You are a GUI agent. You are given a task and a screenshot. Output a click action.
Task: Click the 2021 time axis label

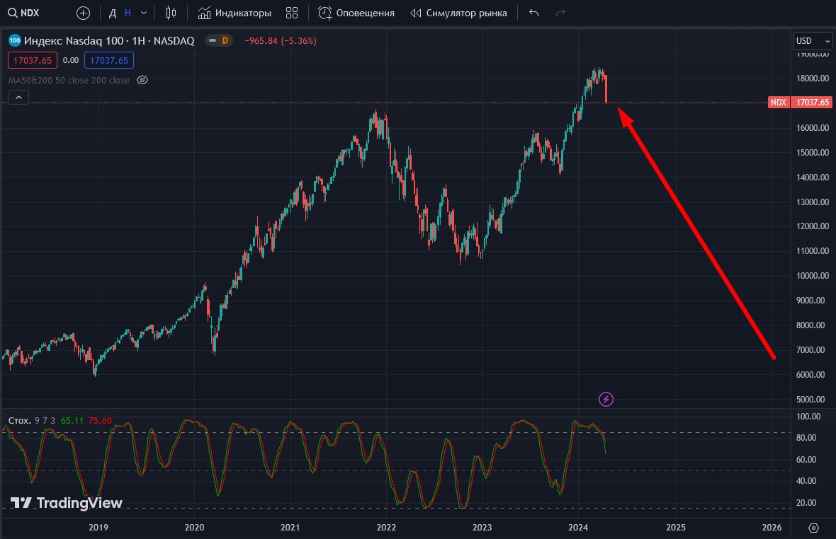click(x=290, y=527)
